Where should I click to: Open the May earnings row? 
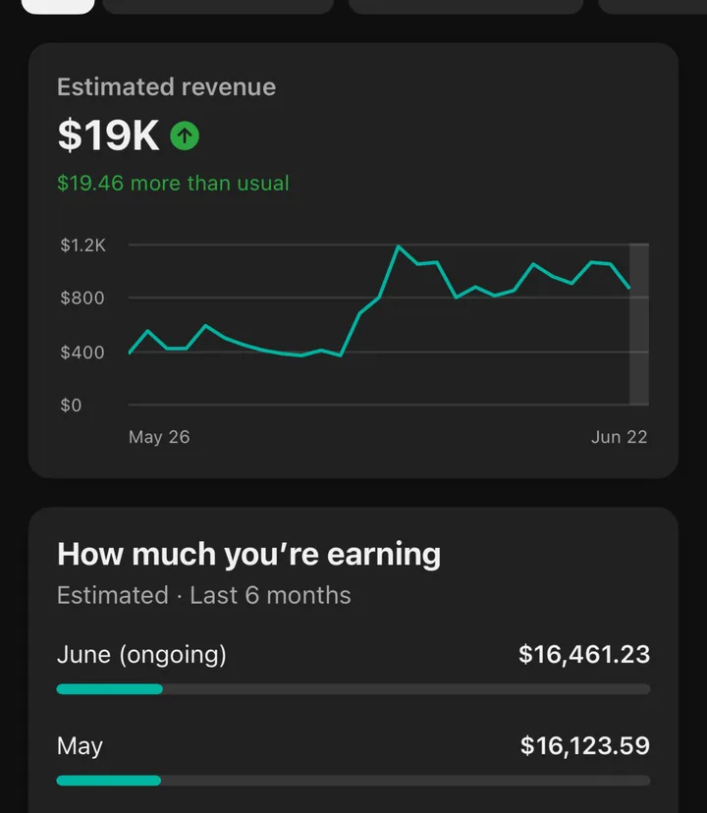tap(353, 759)
